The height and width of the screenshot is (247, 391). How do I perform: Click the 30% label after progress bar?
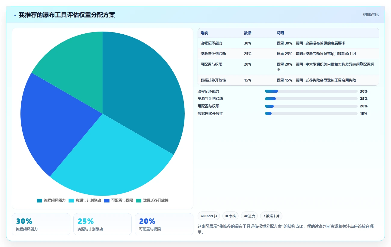click(364, 91)
